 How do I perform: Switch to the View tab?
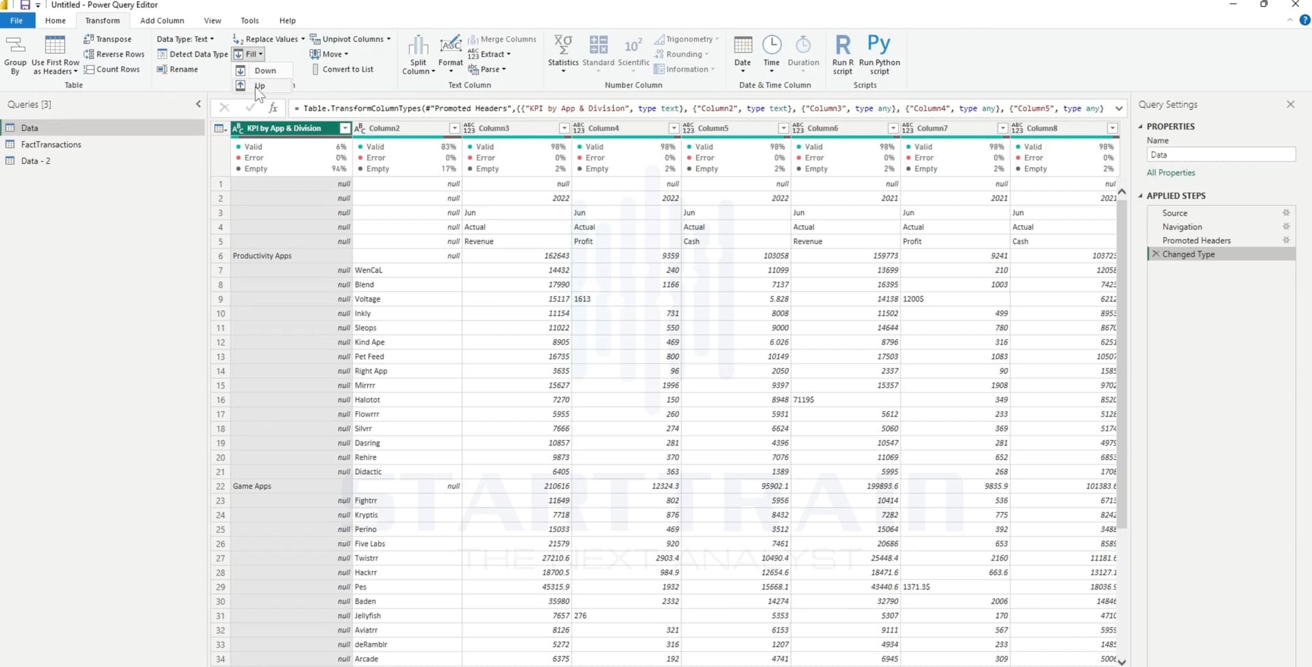[212, 21]
